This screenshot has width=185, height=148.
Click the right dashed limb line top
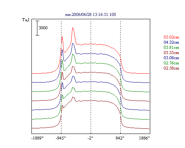coord(120,21)
